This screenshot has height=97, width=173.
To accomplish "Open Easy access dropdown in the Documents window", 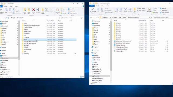I will click(49, 11).
